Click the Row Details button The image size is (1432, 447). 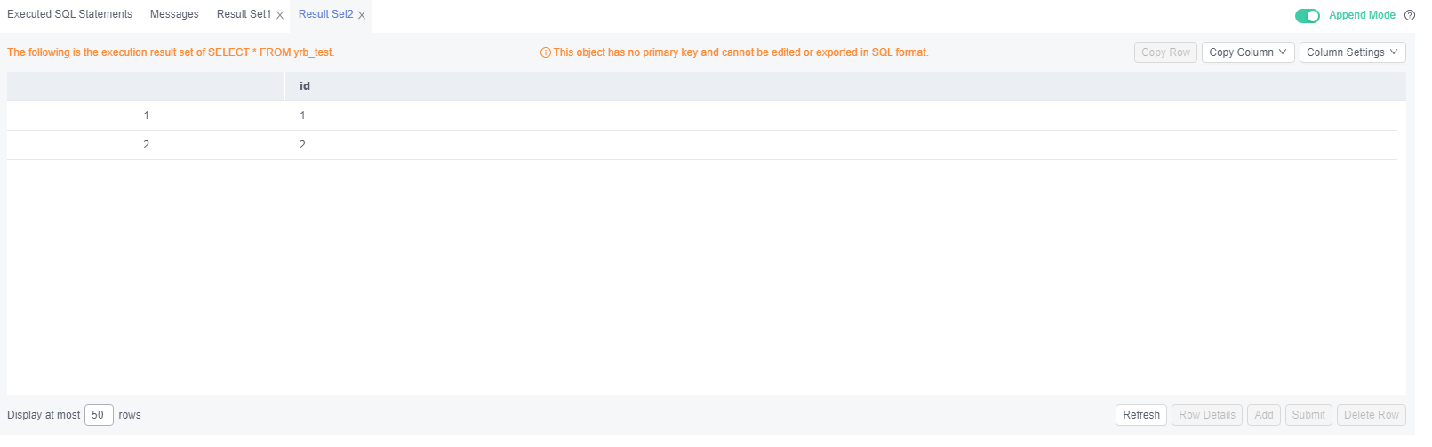tap(1207, 415)
